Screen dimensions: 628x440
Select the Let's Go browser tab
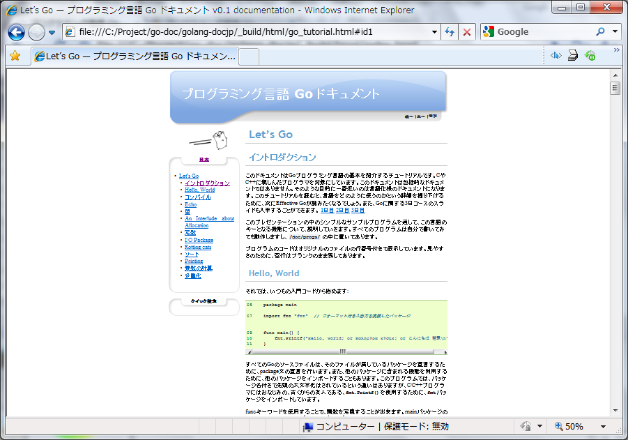[135, 56]
